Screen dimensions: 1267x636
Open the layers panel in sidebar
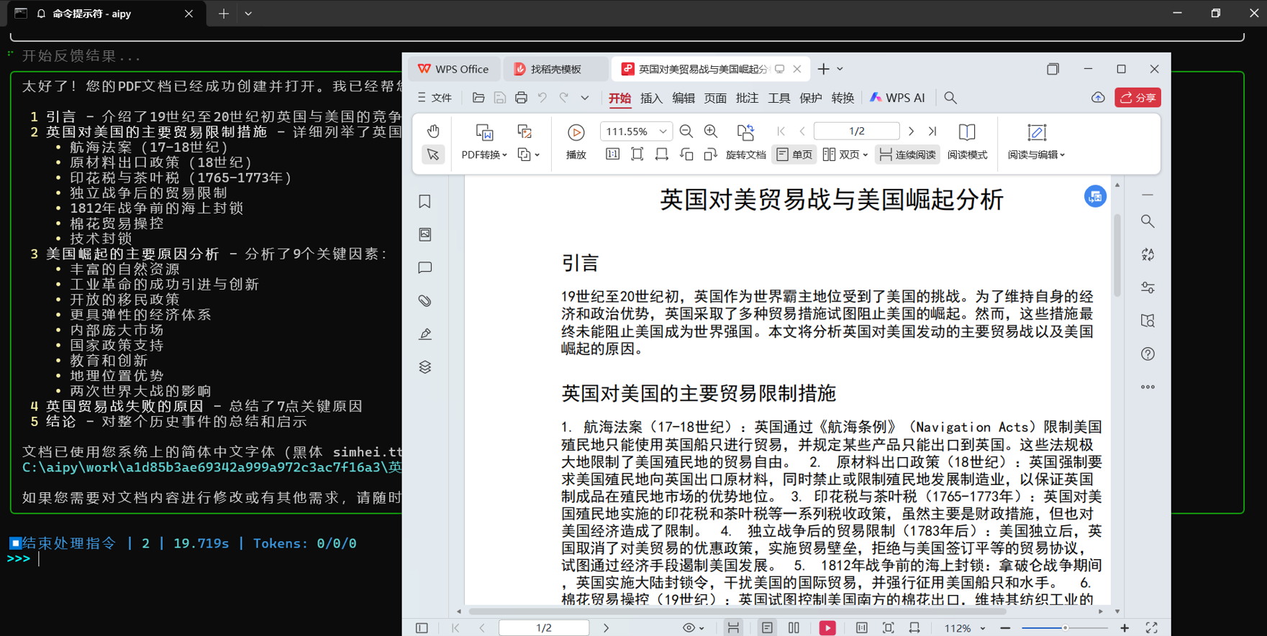(425, 367)
